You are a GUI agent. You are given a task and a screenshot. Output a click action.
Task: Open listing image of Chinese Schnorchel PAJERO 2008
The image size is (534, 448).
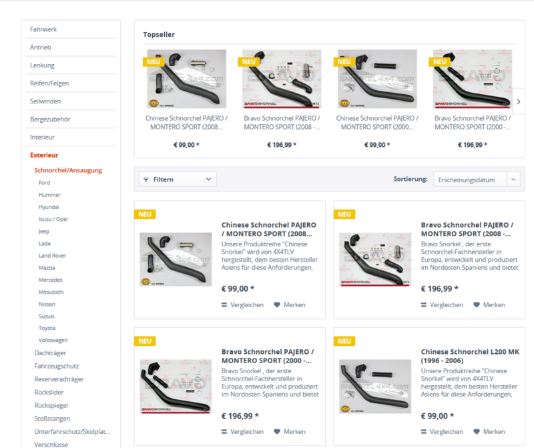(176, 259)
